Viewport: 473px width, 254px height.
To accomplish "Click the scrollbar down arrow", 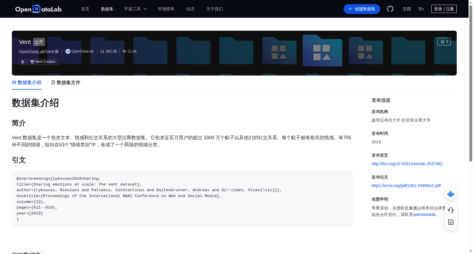I will [x=471, y=251].
